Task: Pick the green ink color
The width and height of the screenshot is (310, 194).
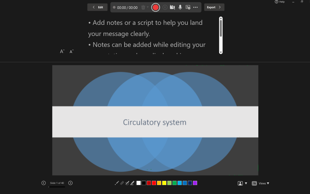Action: click(x=174, y=183)
